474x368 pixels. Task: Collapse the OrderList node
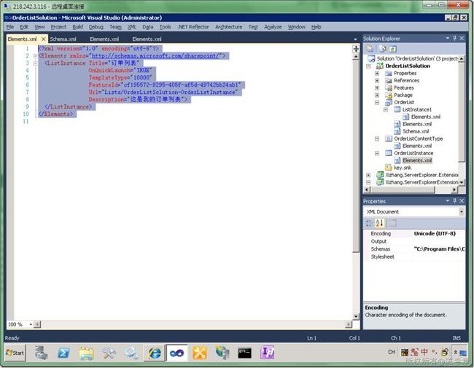click(x=377, y=102)
